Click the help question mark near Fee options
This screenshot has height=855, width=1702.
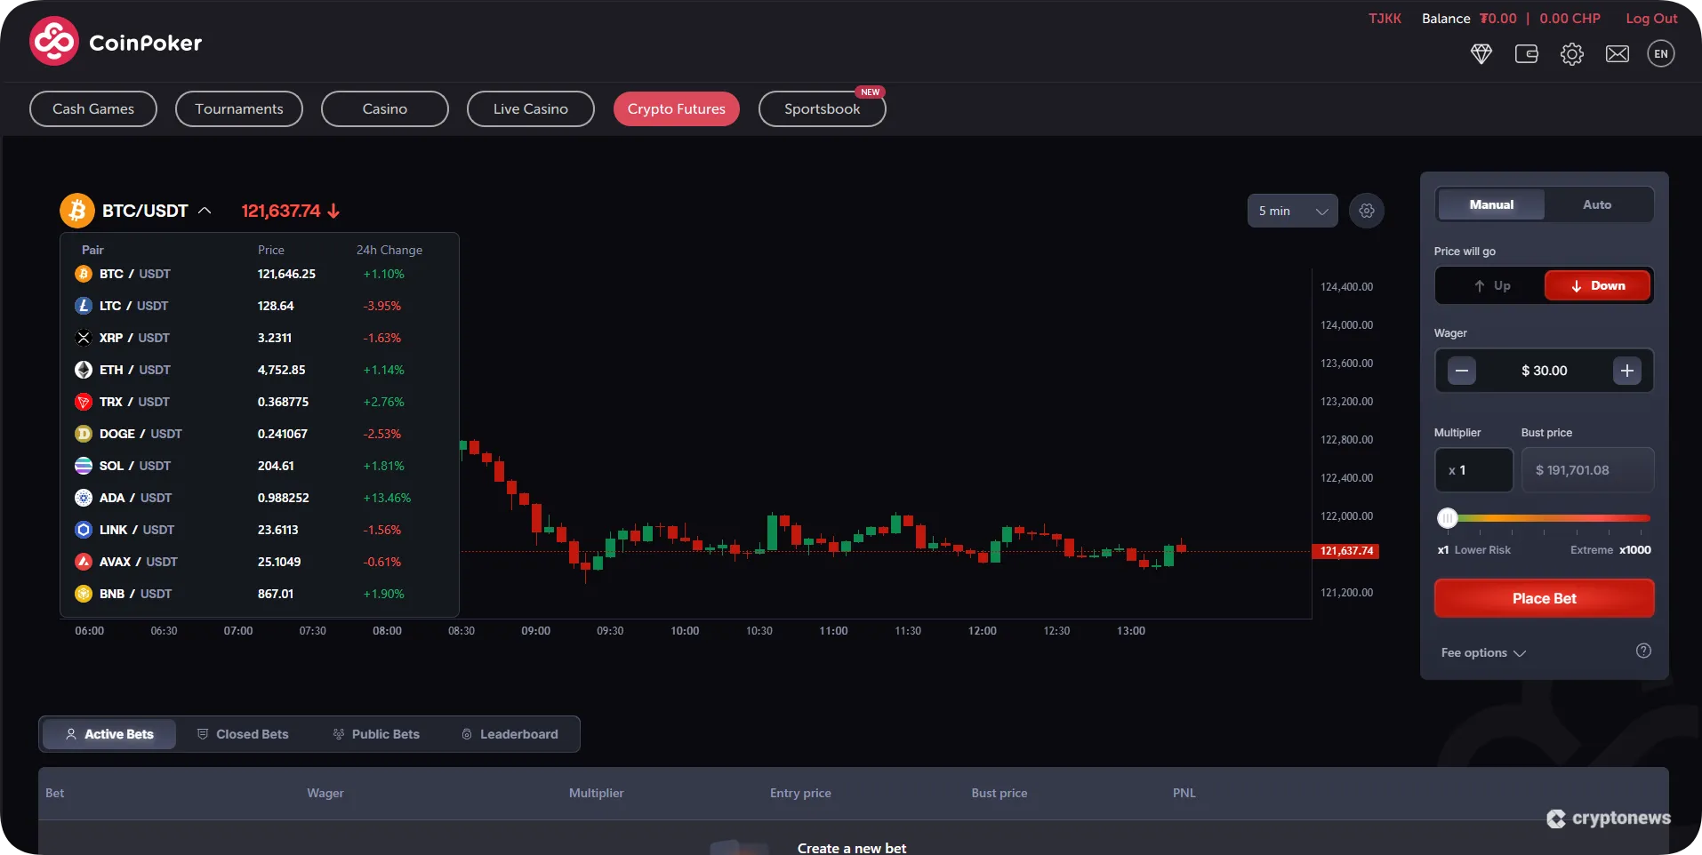[x=1643, y=651]
